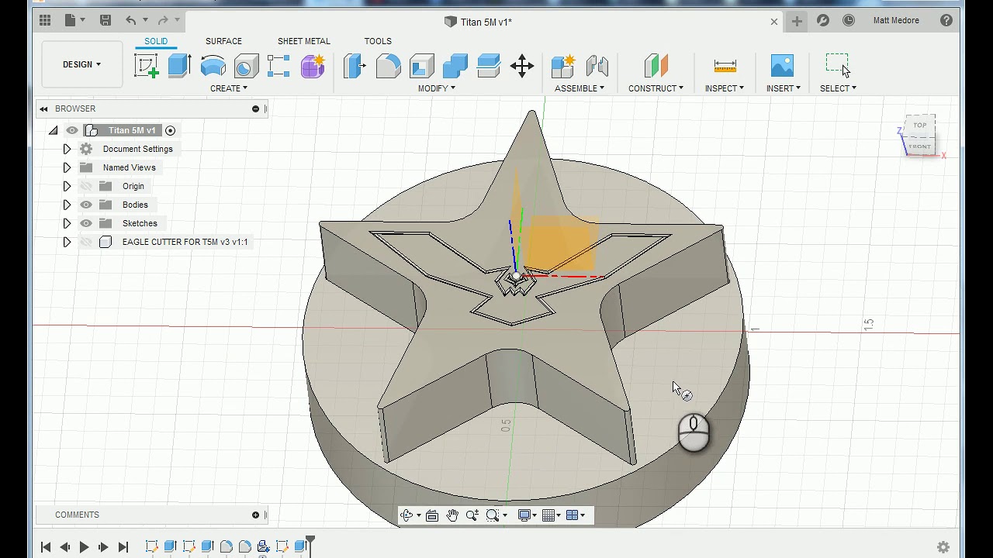
Task: Activate the Titan 5M v1 radio button
Action: point(171,130)
